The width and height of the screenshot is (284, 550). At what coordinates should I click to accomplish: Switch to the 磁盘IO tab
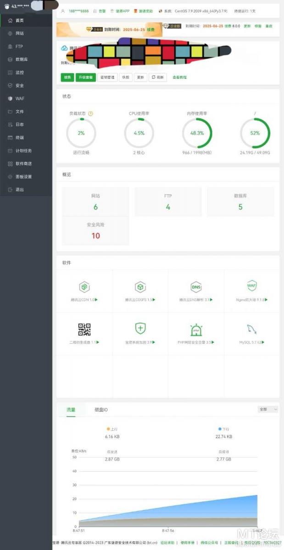[x=101, y=409]
